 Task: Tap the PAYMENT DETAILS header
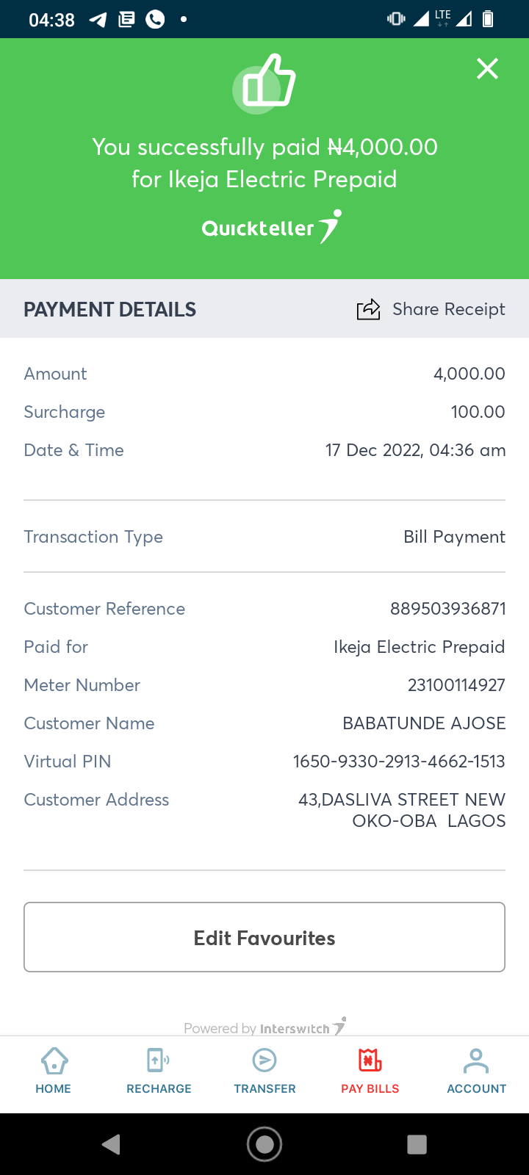coord(110,309)
